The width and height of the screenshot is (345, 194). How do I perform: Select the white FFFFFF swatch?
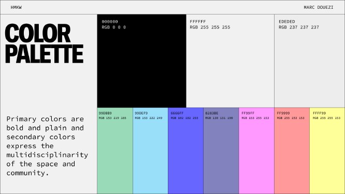pyautogui.click(x=230, y=61)
